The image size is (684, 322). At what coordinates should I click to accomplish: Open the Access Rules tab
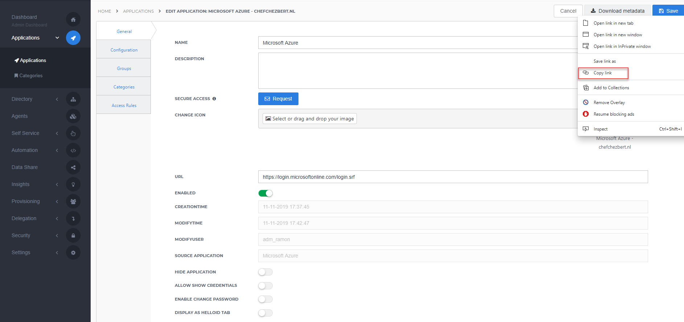124,105
